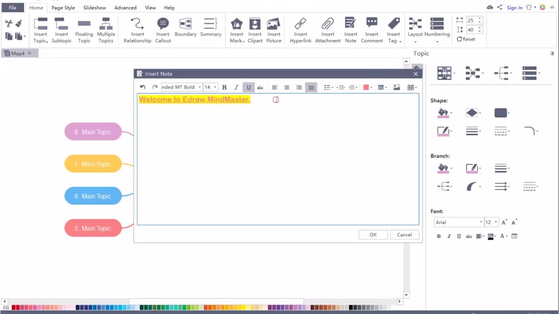The image size is (559, 314).
Task: Click the copy icon in ribbon
Action: (9, 36)
